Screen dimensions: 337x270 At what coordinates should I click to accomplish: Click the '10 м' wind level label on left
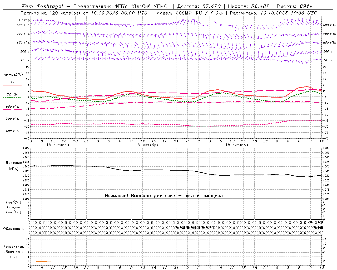[x=25, y=60]
